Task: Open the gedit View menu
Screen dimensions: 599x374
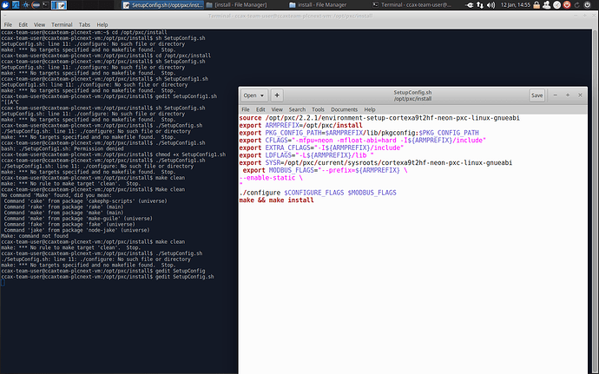Action: click(277, 109)
